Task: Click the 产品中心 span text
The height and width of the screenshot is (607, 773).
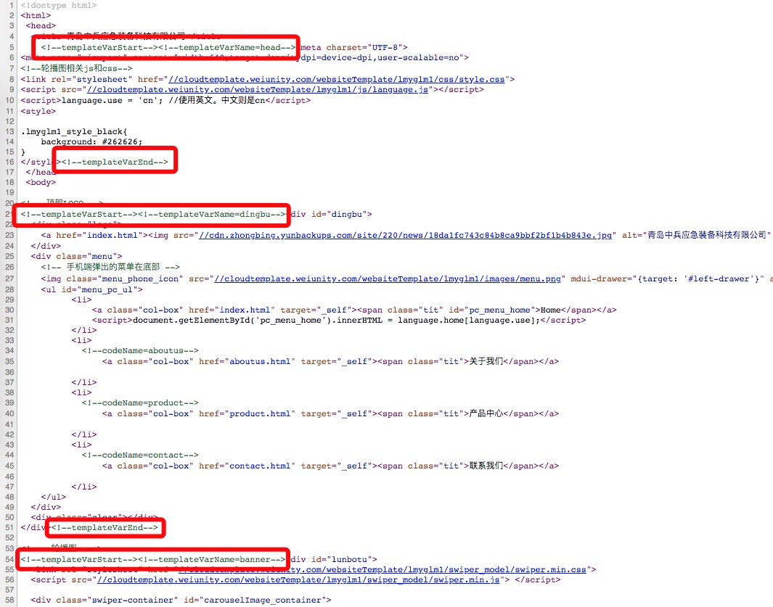Action: [486, 414]
